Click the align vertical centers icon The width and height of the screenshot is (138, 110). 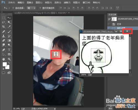pyautogui.click(x=65, y=8)
